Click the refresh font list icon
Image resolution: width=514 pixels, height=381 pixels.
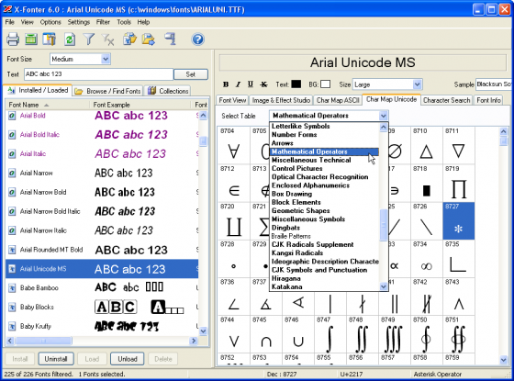pyautogui.click(x=70, y=39)
